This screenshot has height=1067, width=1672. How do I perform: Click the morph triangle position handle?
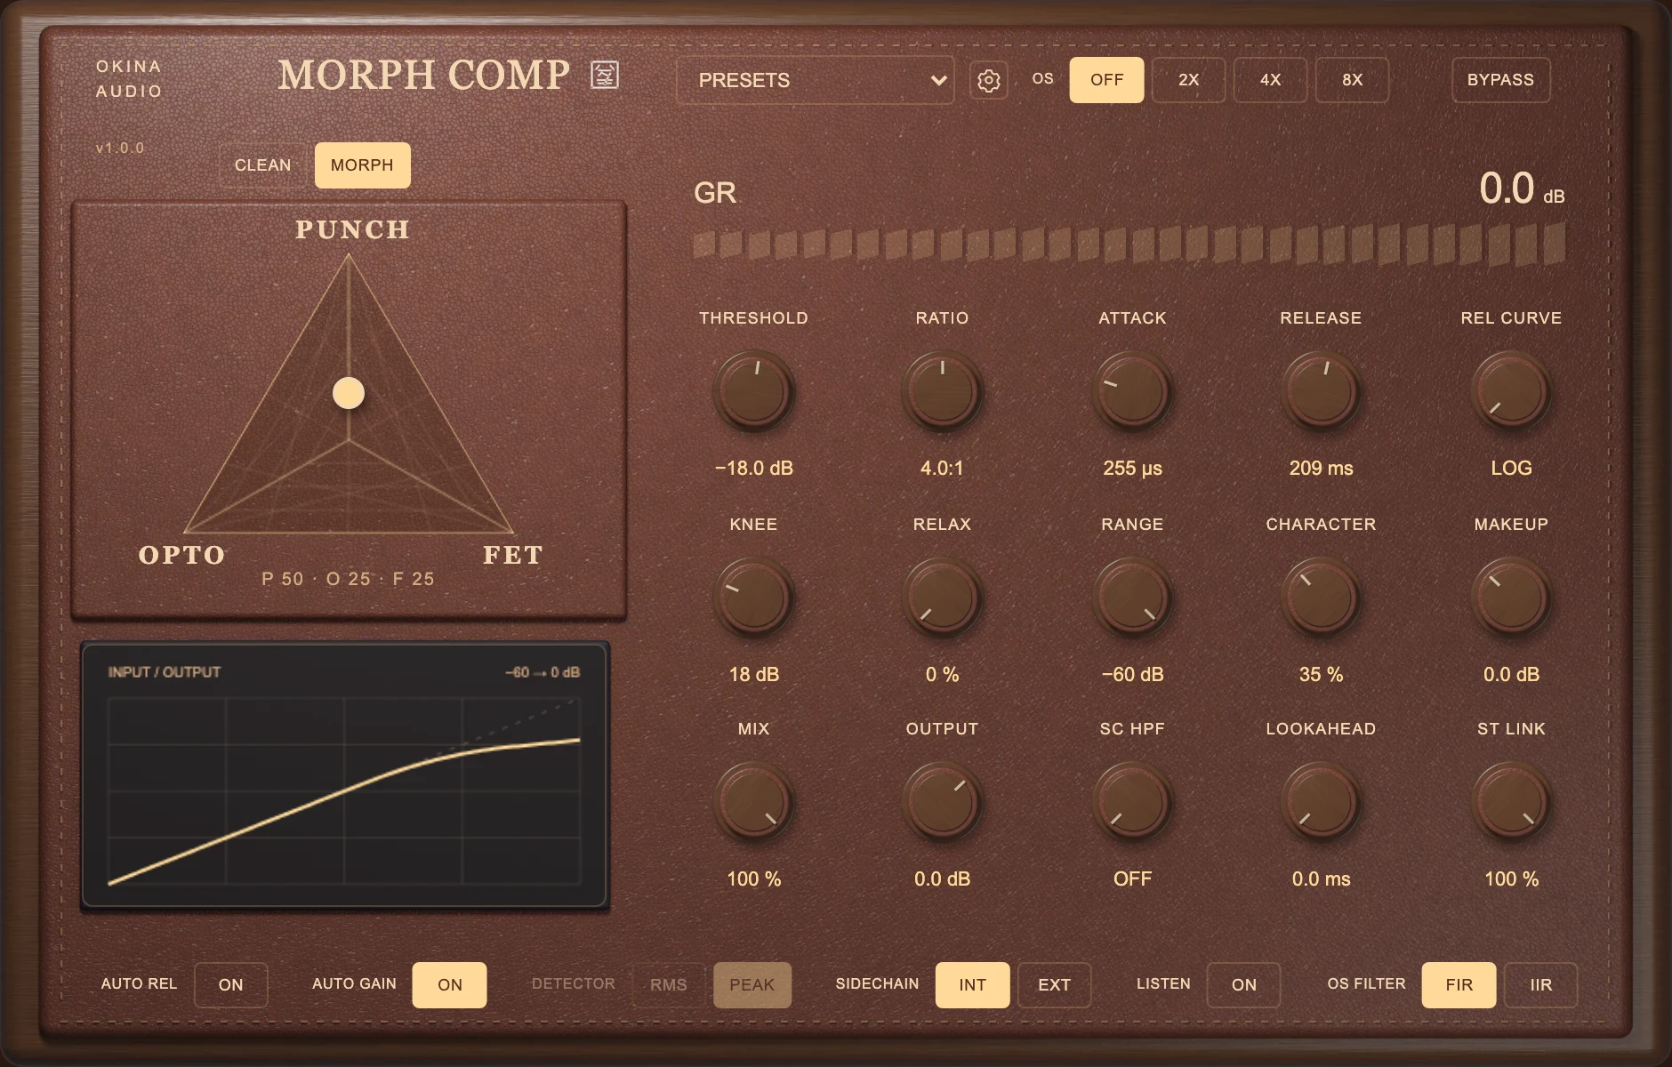pyautogui.click(x=349, y=393)
